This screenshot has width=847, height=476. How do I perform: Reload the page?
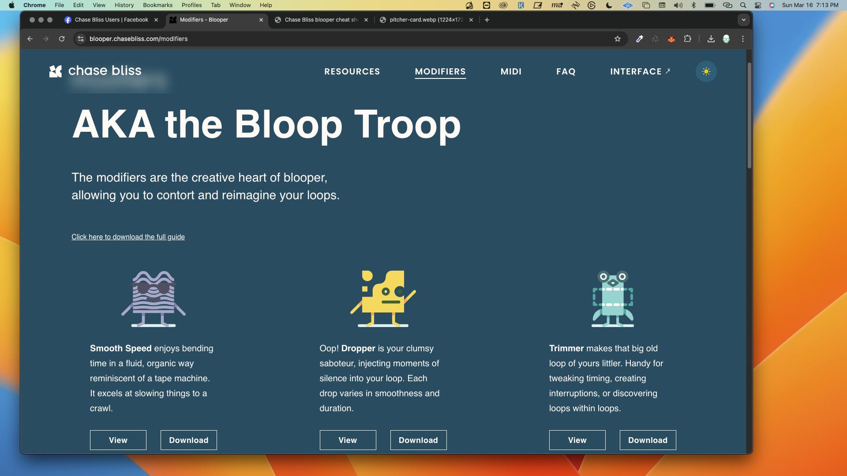pos(62,39)
